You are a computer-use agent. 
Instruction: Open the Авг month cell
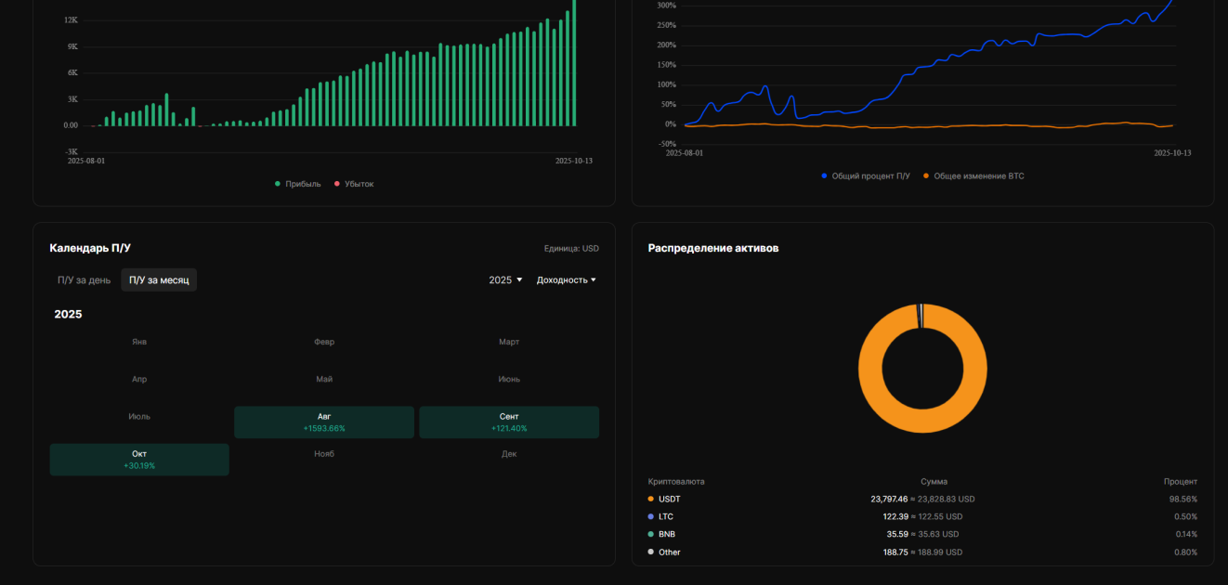324,422
